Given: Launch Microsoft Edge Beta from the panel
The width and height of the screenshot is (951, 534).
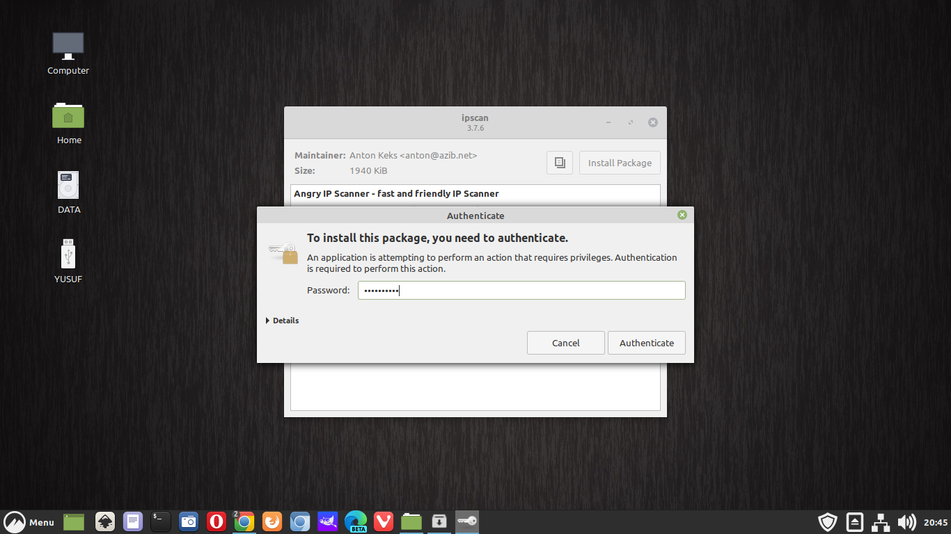Looking at the screenshot, I should coord(356,521).
